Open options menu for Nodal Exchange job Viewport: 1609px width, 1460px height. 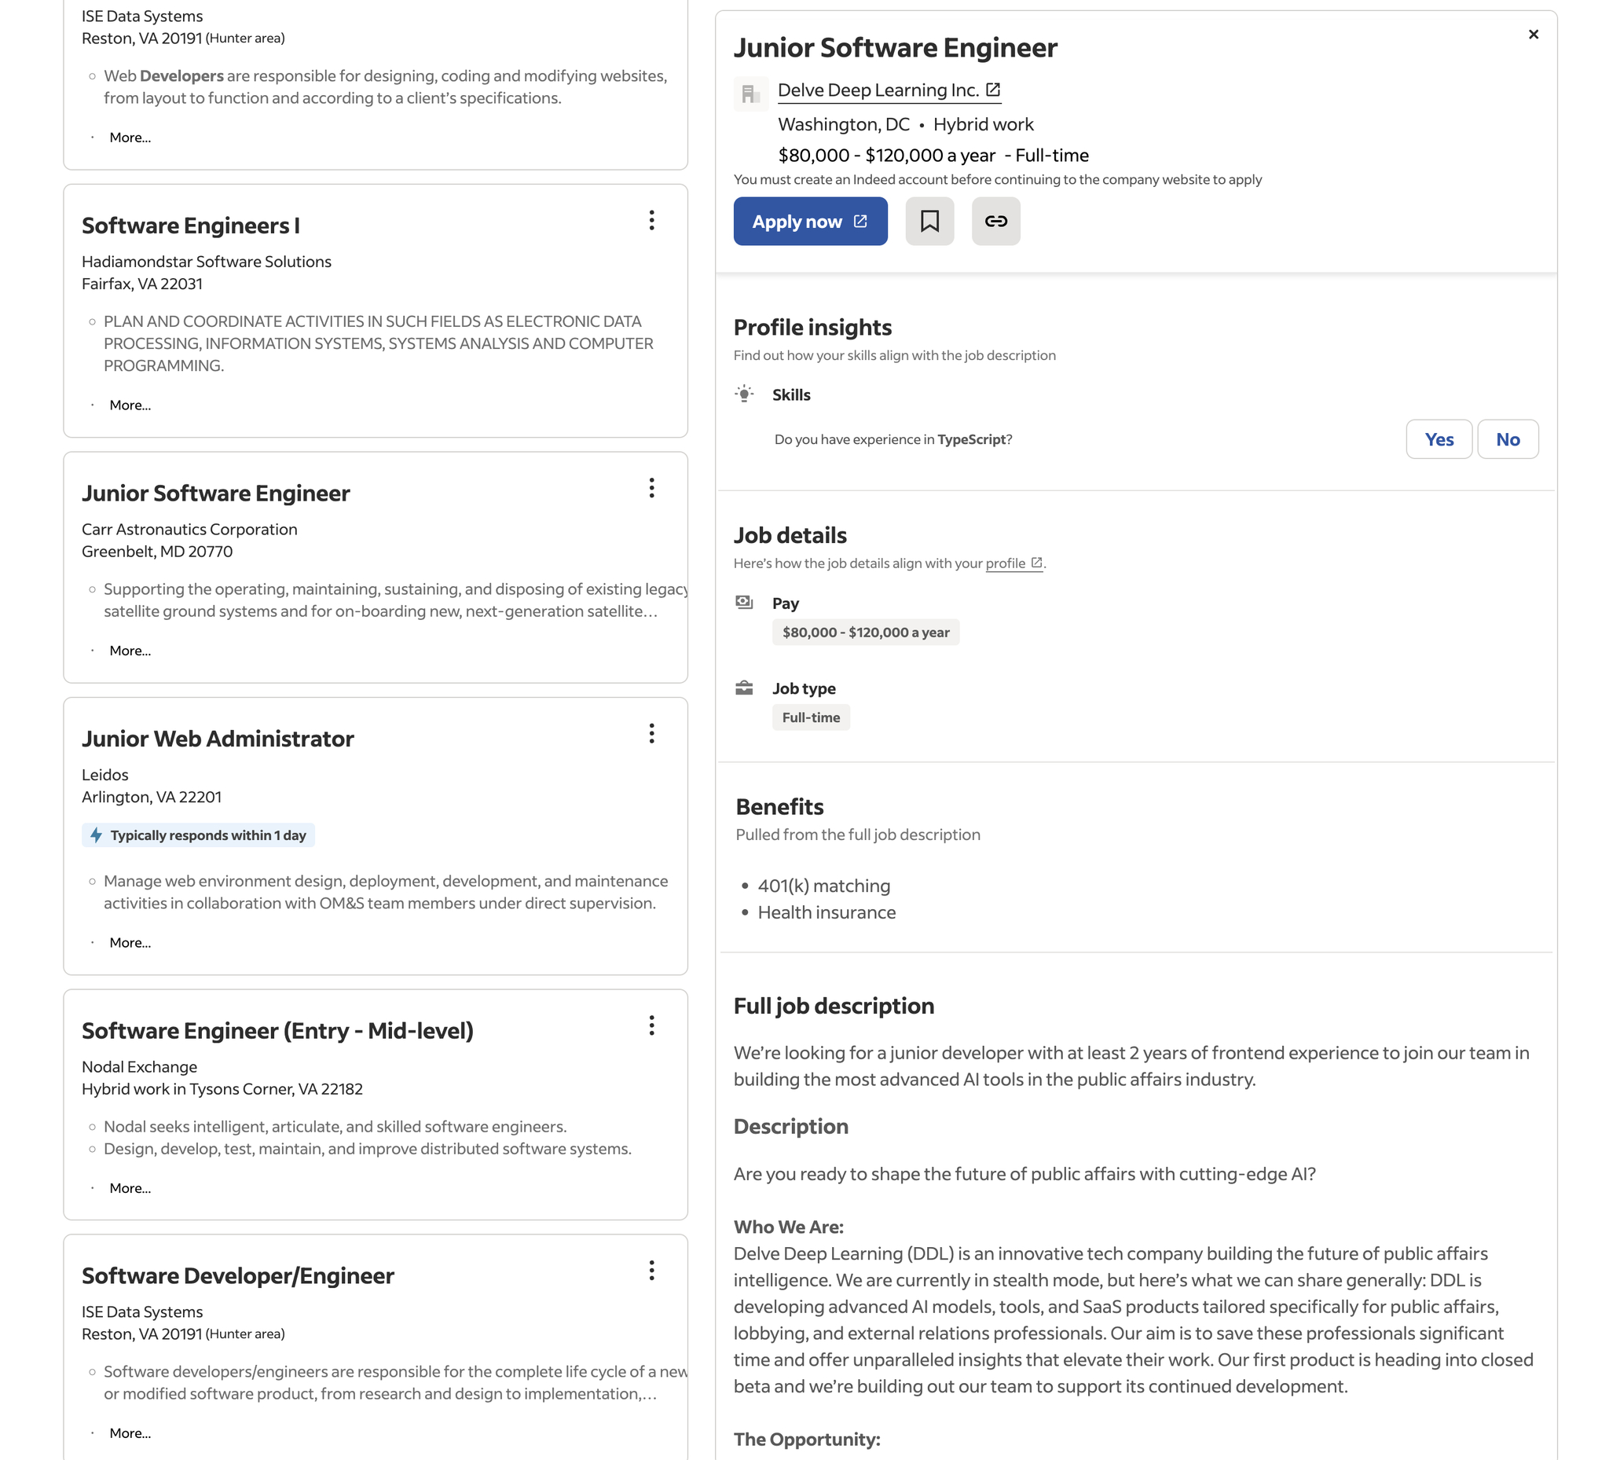click(x=651, y=1025)
